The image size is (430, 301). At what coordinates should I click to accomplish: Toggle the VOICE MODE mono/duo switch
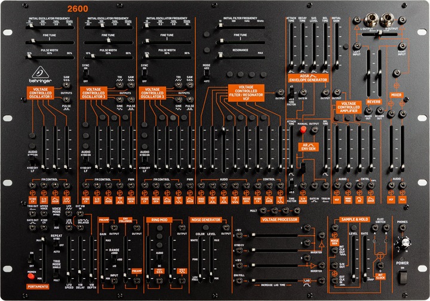tap(57, 222)
